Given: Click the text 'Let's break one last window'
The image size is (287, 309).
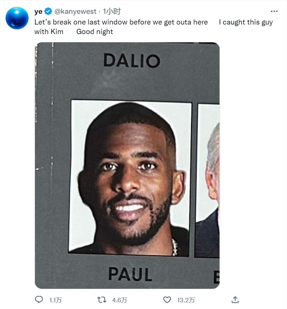Looking at the screenshot, I should click(81, 22).
